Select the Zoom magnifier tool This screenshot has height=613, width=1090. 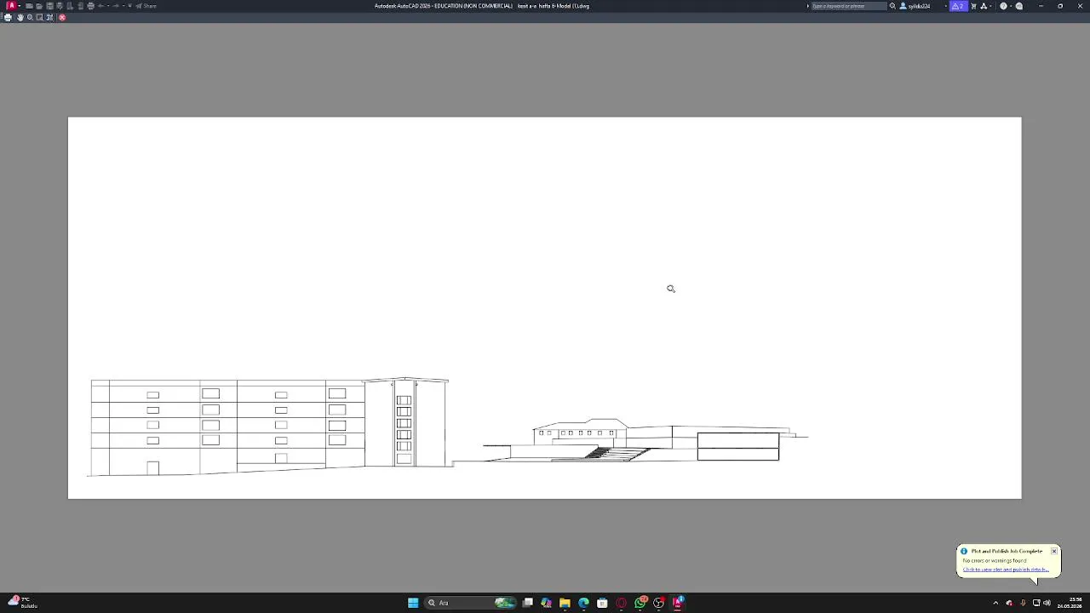coord(30,17)
